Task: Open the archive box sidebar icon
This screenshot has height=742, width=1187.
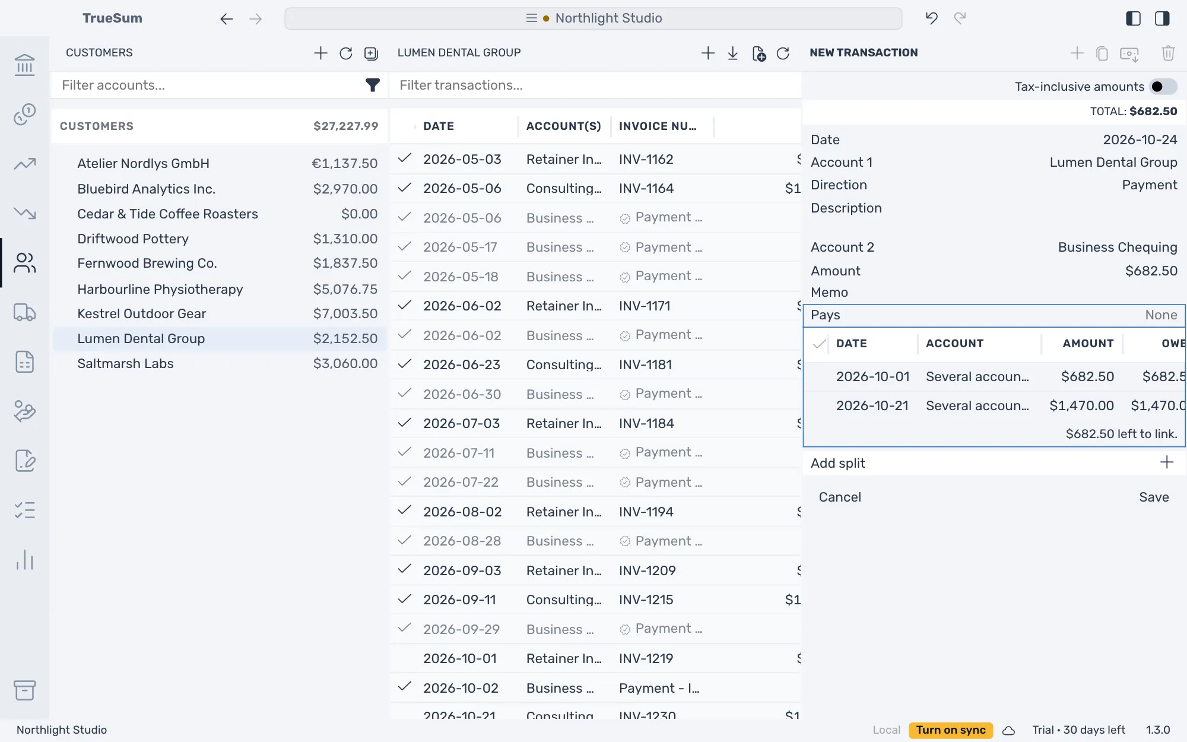Action: (24, 690)
